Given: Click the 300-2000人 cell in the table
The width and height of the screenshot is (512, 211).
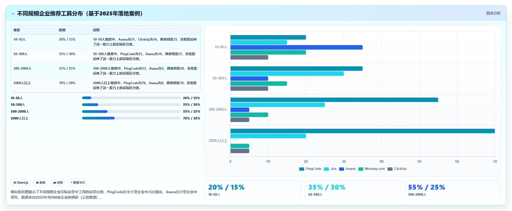Looking at the screenshot, I should pyautogui.click(x=22, y=69).
